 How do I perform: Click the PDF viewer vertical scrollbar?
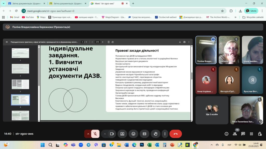click(x=192, y=76)
